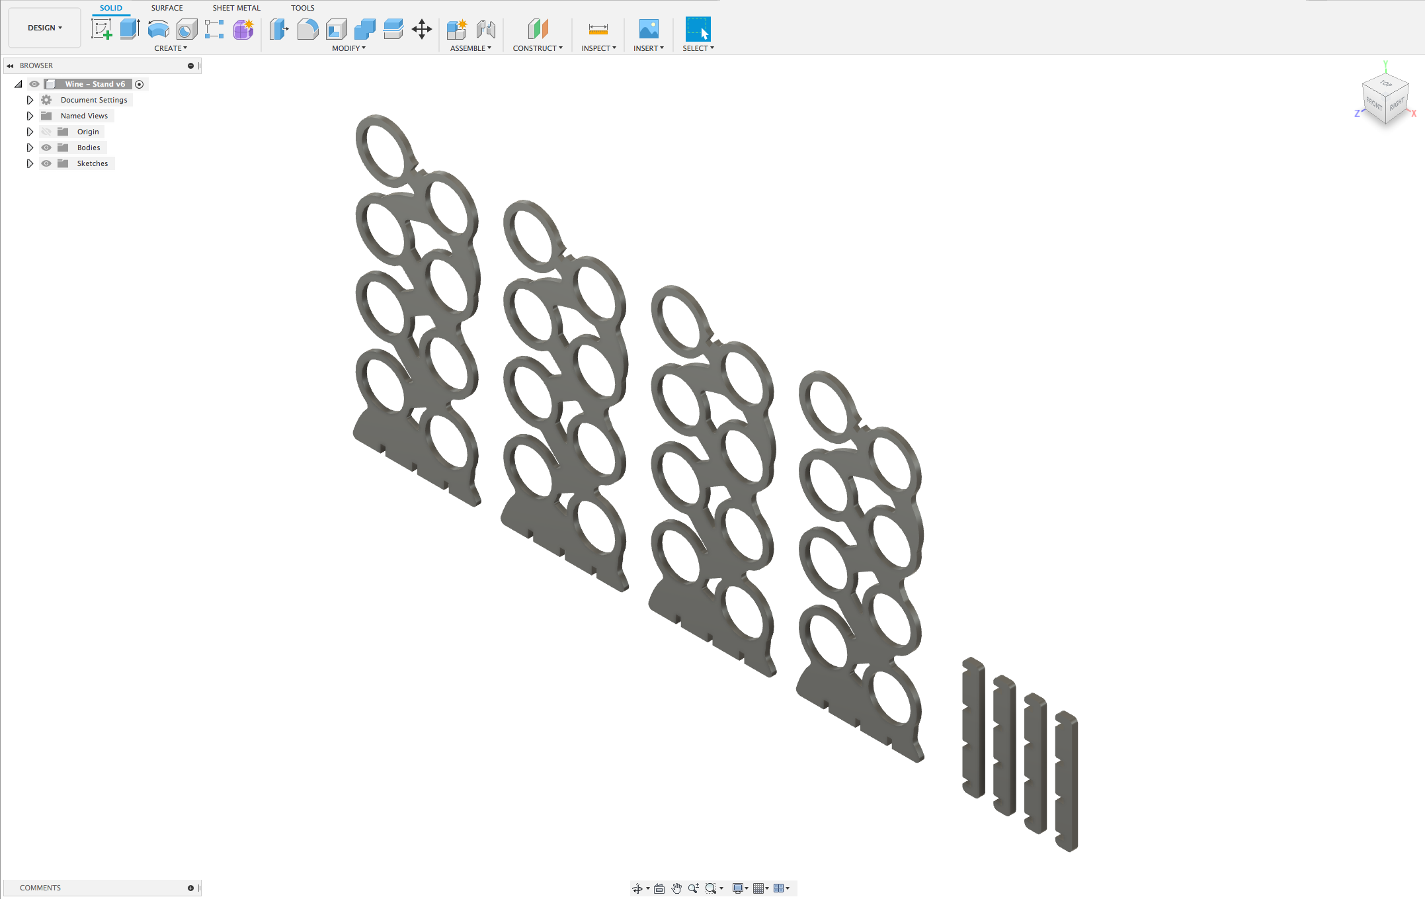Screen dimensions: 1425x899
Task: Switch to the SOLID tab
Action: [x=111, y=8]
